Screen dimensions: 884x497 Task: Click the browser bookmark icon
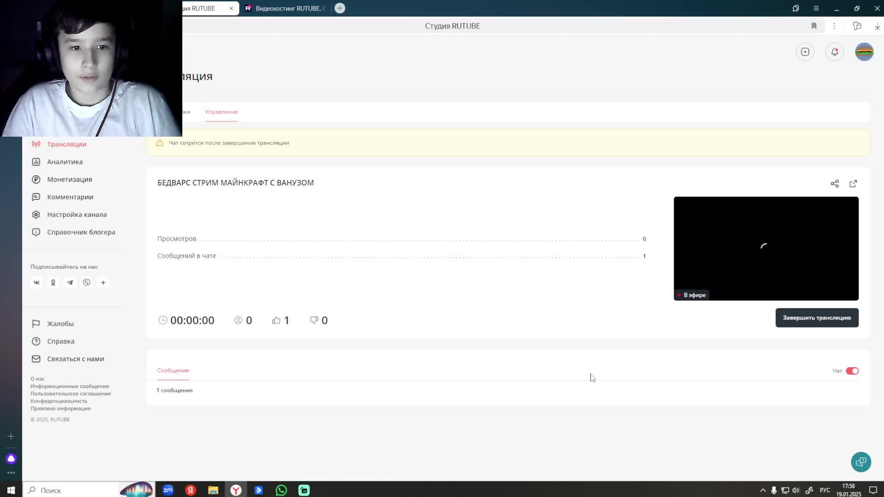click(814, 26)
